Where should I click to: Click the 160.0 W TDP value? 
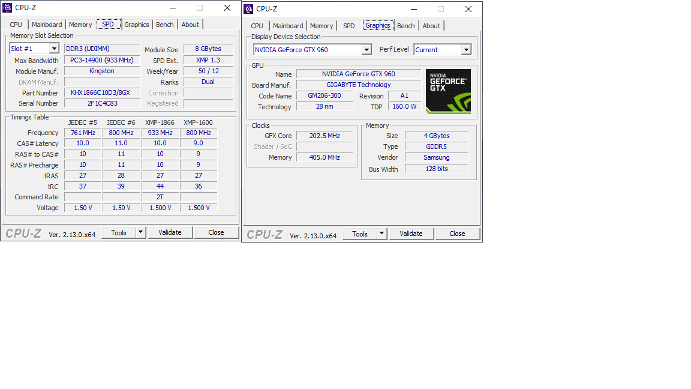404,106
